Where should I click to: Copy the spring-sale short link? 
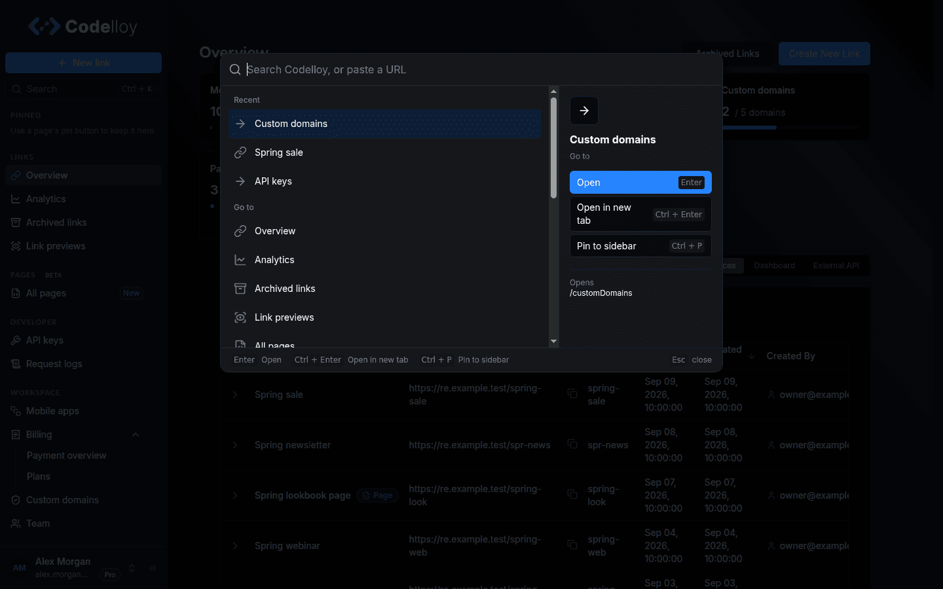572,393
